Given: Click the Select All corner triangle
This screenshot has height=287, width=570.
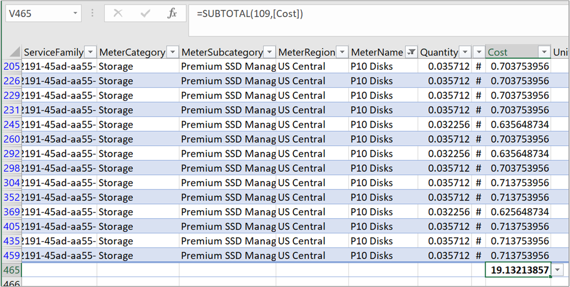Looking at the screenshot, I should tap(15, 52).
